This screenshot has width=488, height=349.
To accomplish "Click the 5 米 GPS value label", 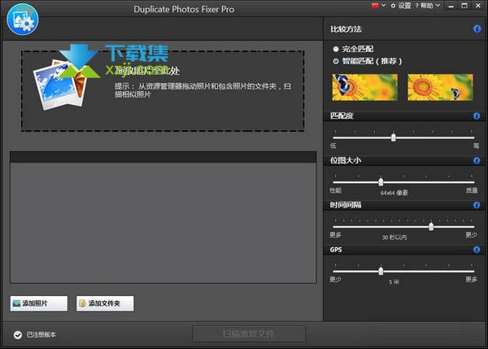I will click(394, 282).
